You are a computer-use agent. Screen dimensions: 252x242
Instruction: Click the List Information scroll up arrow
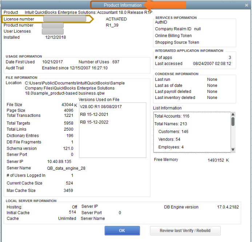tap(233, 114)
